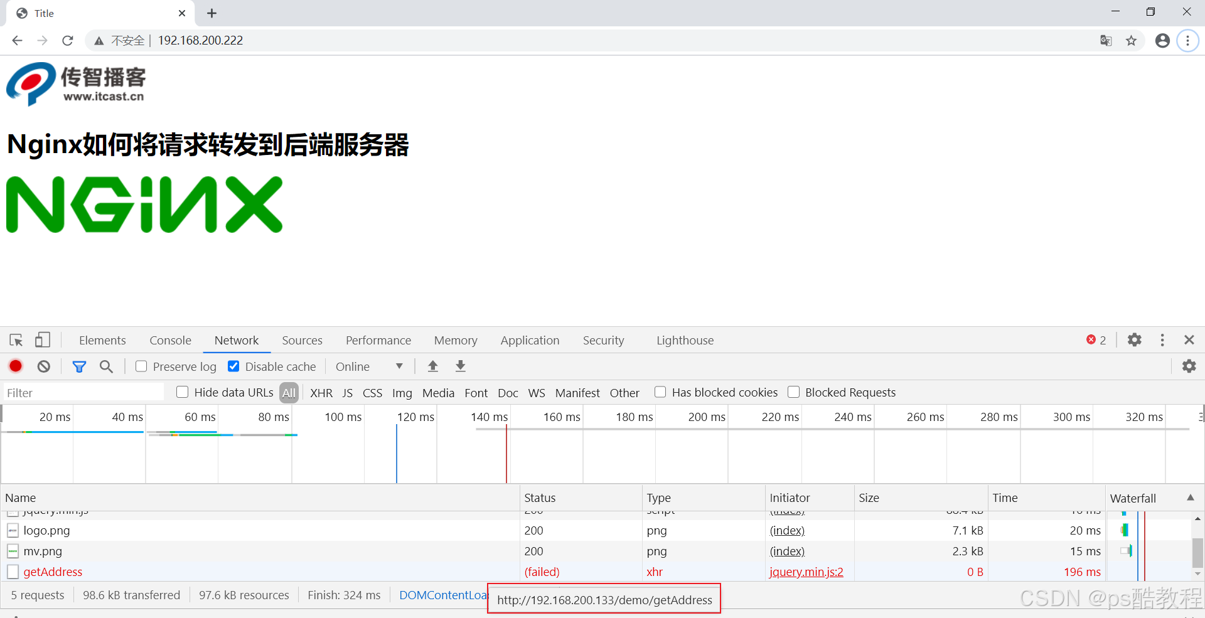Switch to the Elements tab
The width and height of the screenshot is (1205, 618).
pyautogui.click(x=102, y=340)
